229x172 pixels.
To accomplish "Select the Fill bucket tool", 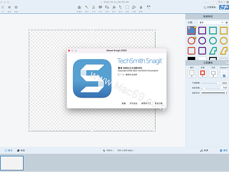I will [x=114, y=7].
